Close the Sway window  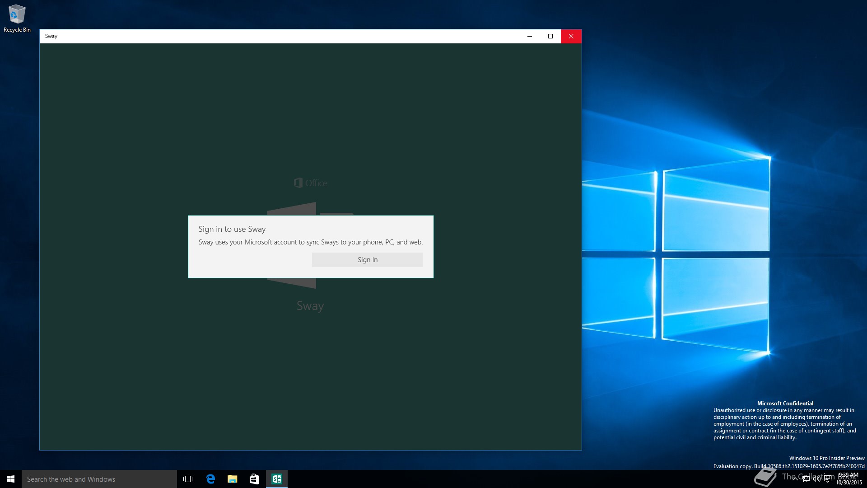571,36
